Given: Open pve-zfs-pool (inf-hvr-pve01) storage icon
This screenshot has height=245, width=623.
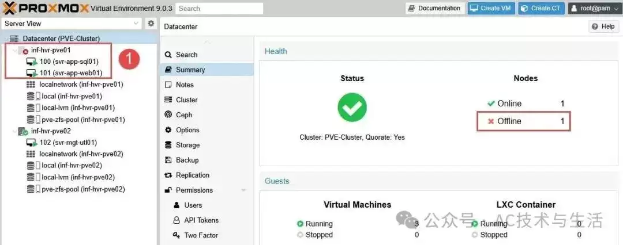Looking at the screenshot, I should pyautogui.click(x=33, y=119).
